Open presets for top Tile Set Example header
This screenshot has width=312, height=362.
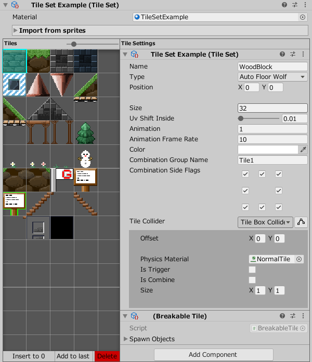[x=295, y=5]
